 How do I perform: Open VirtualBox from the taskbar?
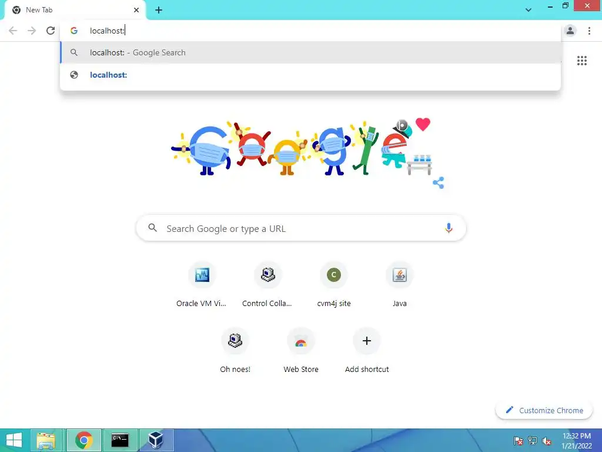(156, 440)
